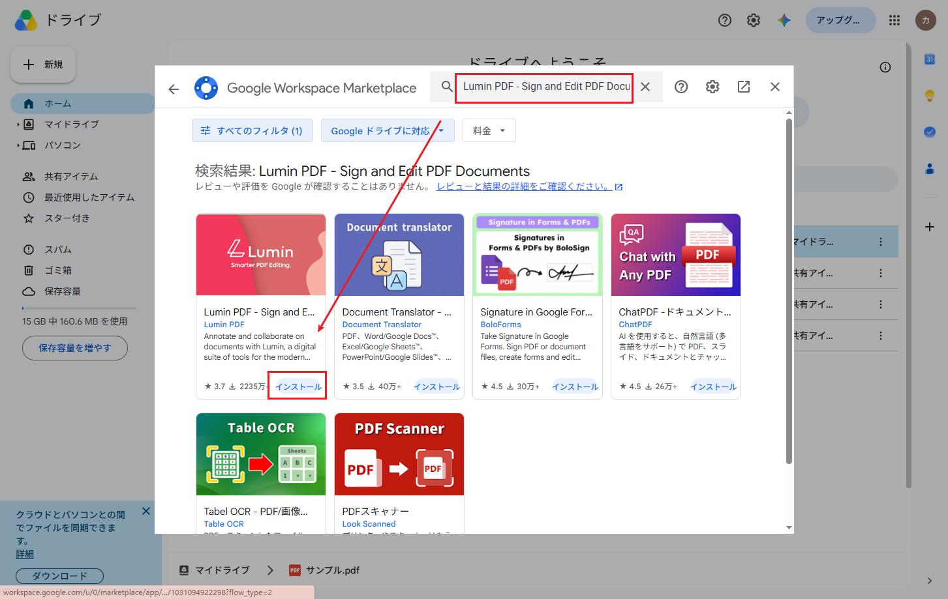Open PDF Scanner app thumbnail

399,454
